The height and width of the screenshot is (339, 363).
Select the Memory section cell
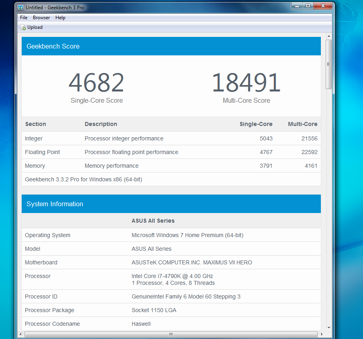tap(35, 166)
